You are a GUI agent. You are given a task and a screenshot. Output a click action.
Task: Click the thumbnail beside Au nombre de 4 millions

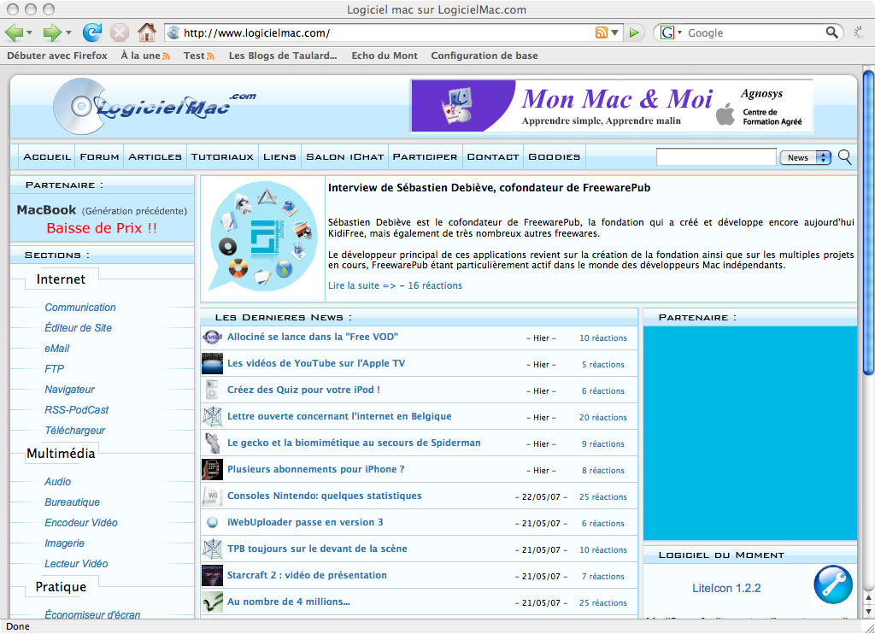tap(212, 602)
